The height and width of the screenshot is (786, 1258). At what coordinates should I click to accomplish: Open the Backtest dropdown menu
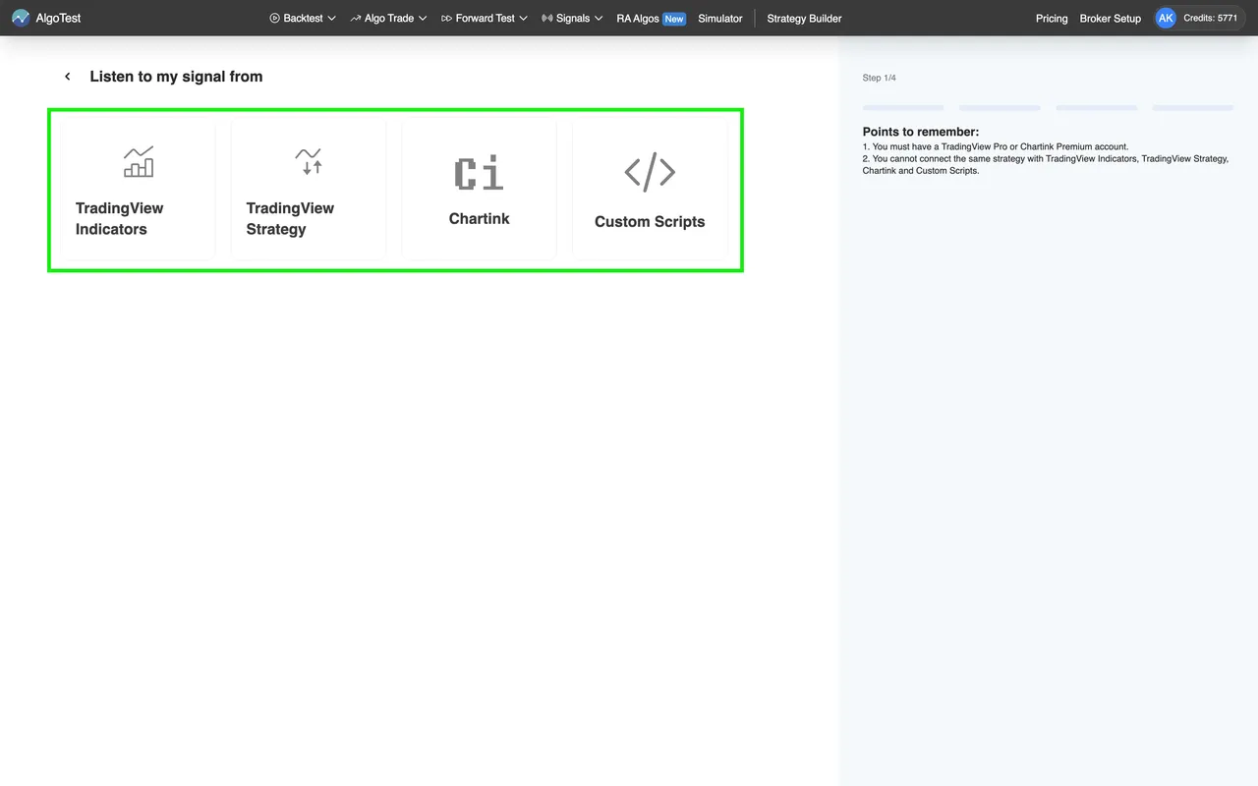(x=303, y=18)
